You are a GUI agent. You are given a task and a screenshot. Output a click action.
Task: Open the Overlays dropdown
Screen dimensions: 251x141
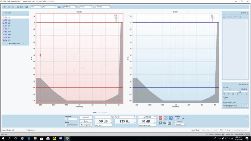[x=103, y=7]
